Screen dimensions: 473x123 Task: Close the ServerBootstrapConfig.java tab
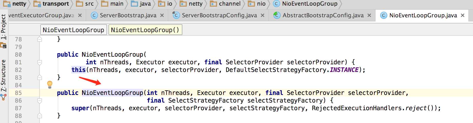(262, 15)
